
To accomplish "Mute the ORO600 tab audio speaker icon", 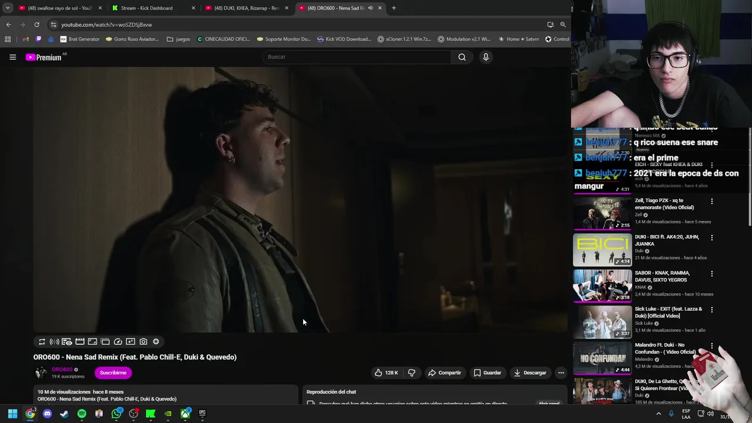I will 370,8.
